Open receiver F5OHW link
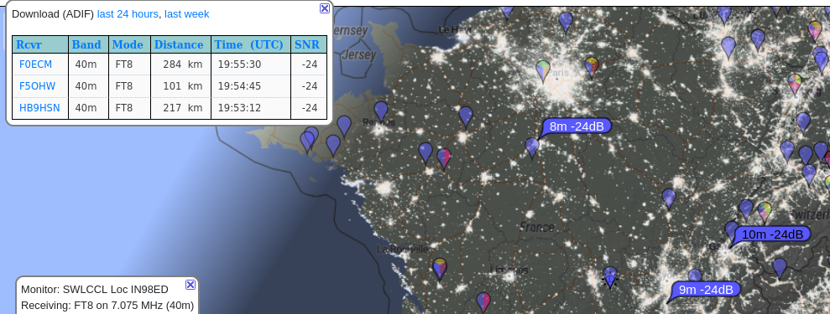Image resolution: width=830 pixels, height=314 pixels. [x=37, y=86]
